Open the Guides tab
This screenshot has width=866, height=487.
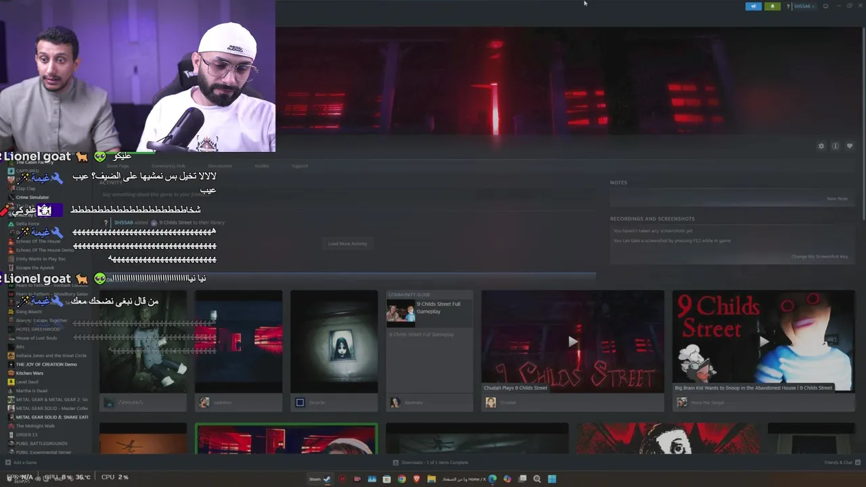click(262, 166)
